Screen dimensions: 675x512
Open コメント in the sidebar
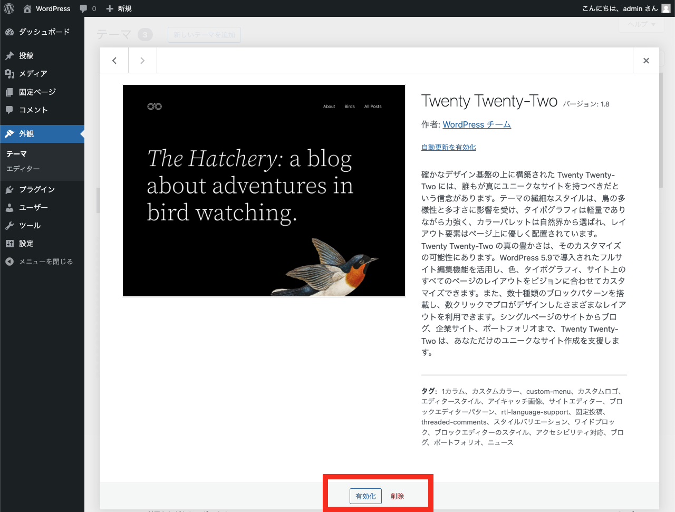click(x=42, y=110)
